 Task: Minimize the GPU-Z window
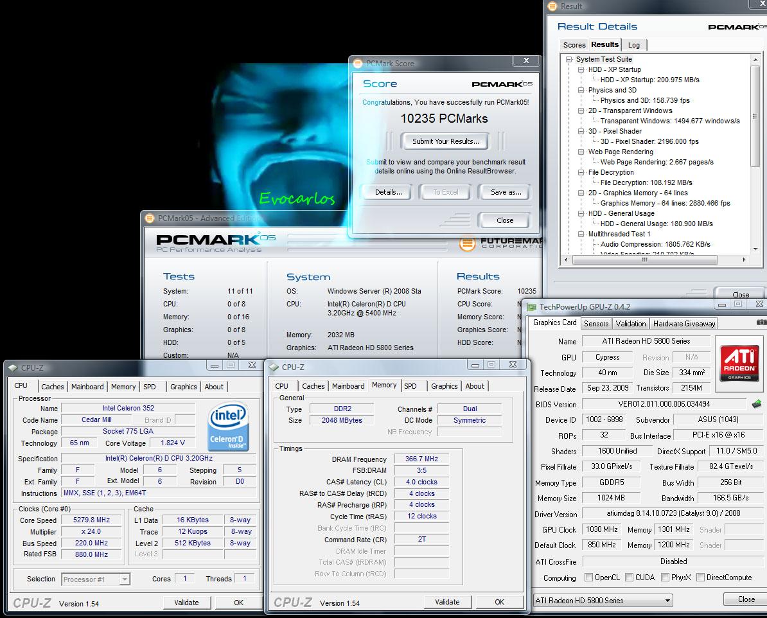(x=721, y=305)
